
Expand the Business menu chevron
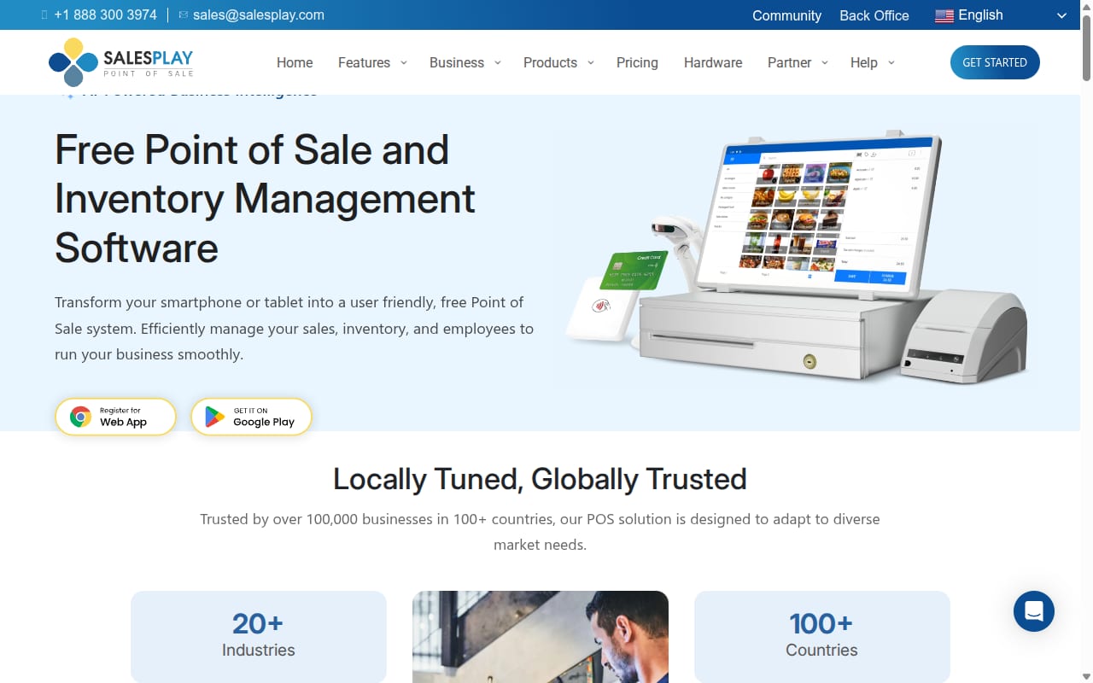coord(498,62)
